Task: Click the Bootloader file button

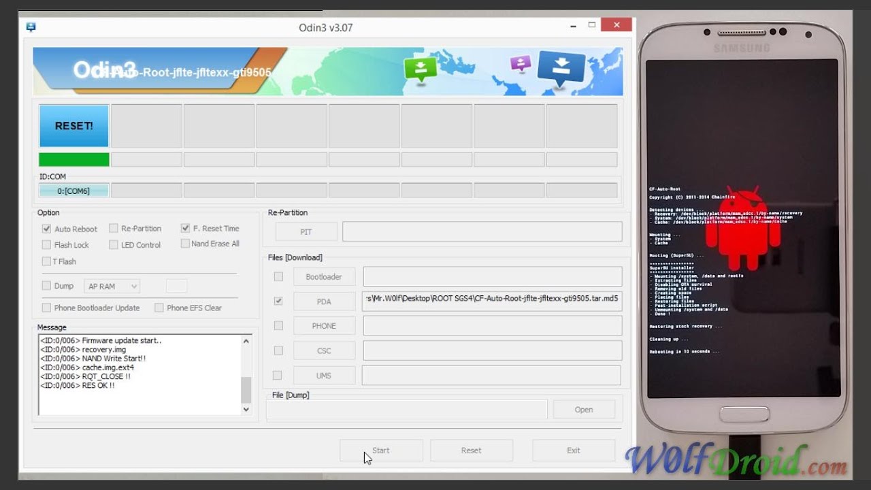Action: pos(324,276)
